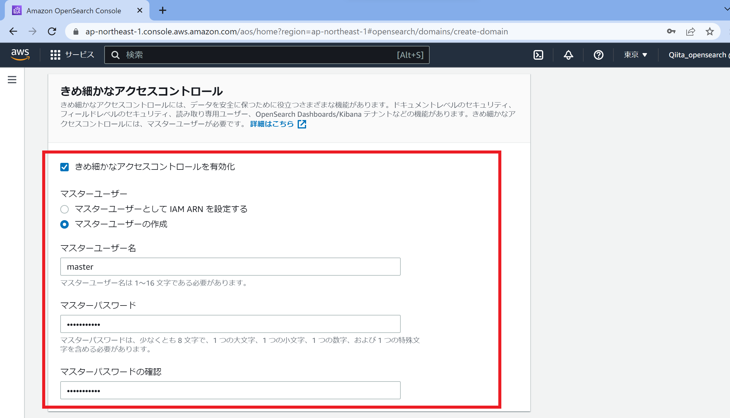Open a new browser tab

pyautogui.click(x=163, y=11)
